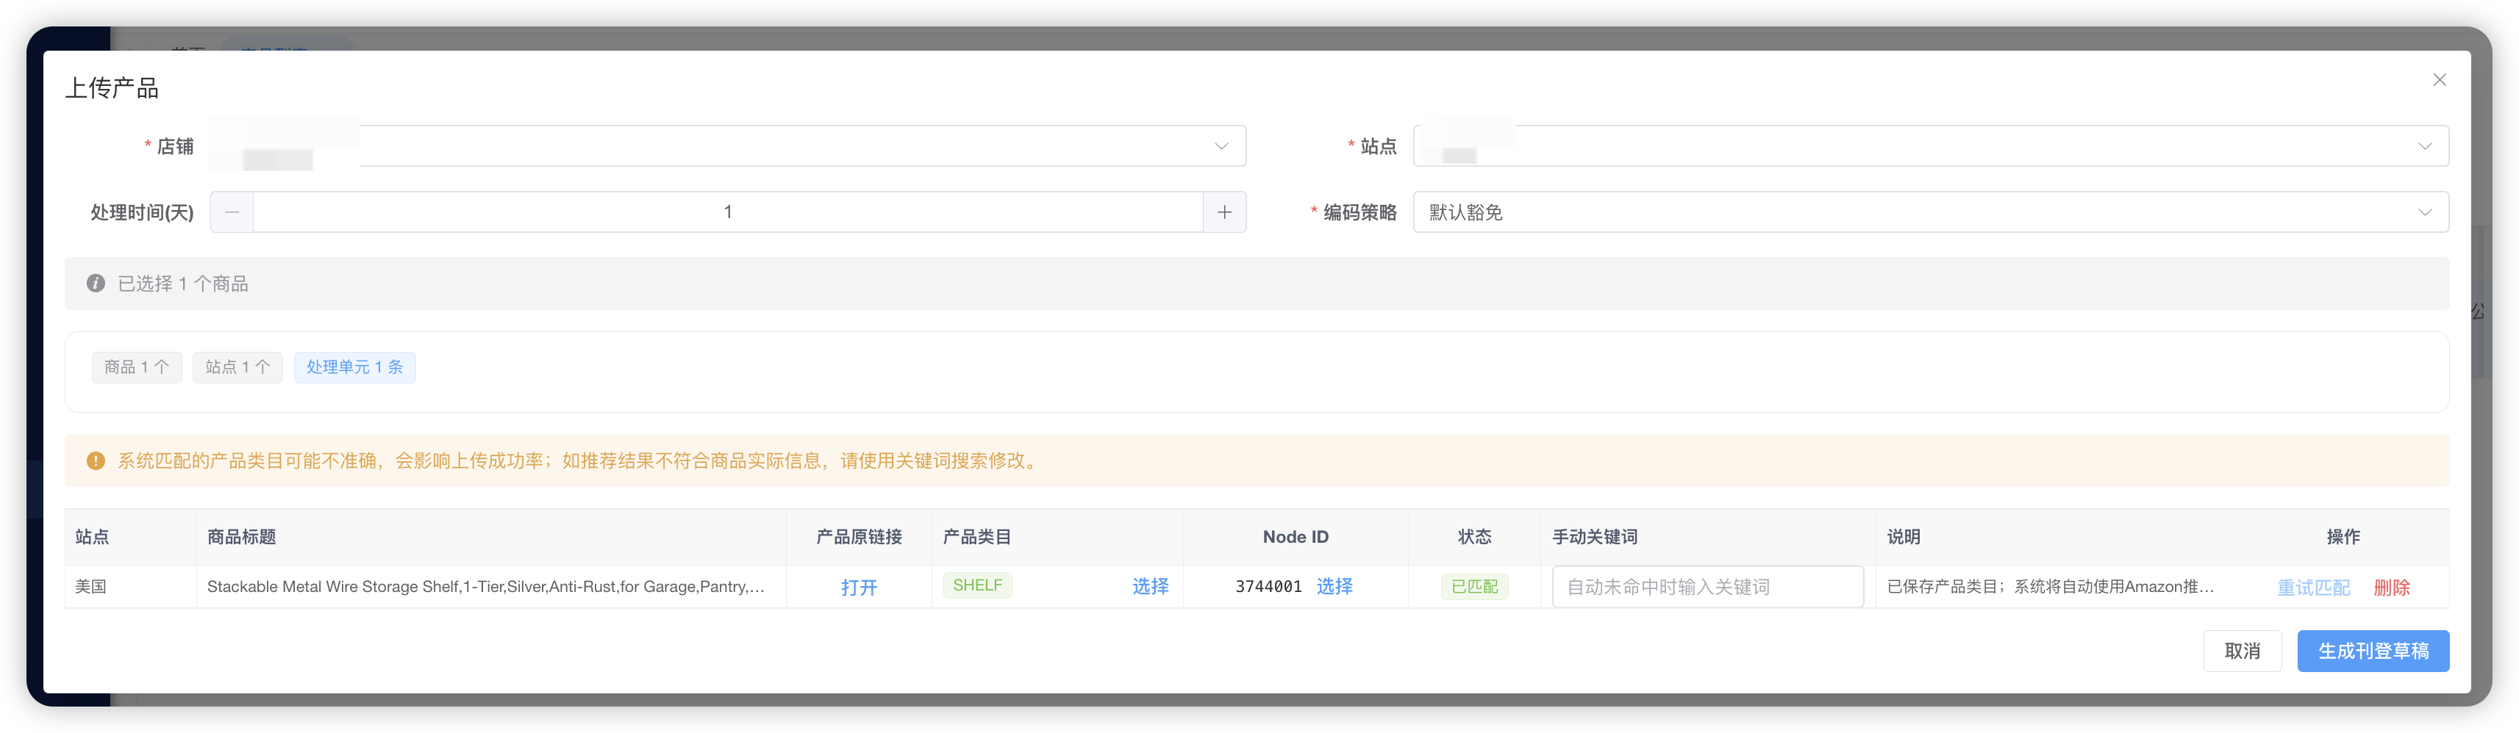
Task: Click the 产品类目 column header
Action: [x=977, y=537]
